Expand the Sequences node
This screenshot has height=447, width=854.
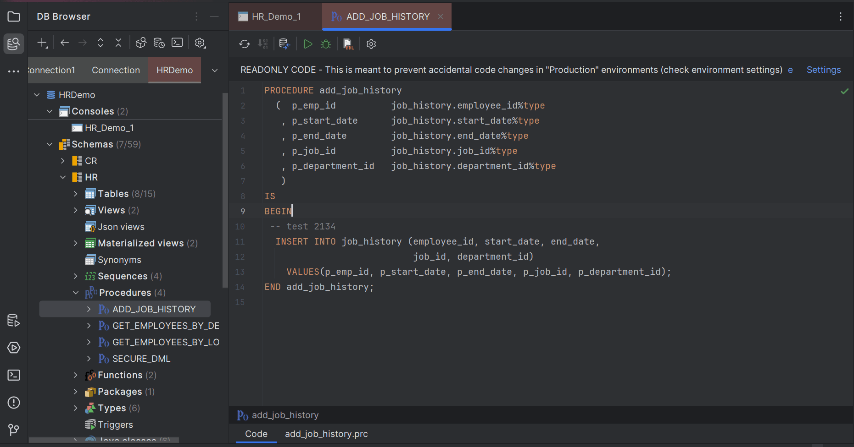(x=76, y=276)
